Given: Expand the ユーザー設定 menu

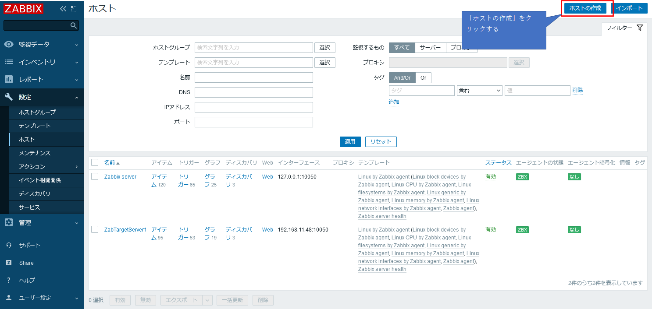Looking at the screenshot, I should (77, 298).
